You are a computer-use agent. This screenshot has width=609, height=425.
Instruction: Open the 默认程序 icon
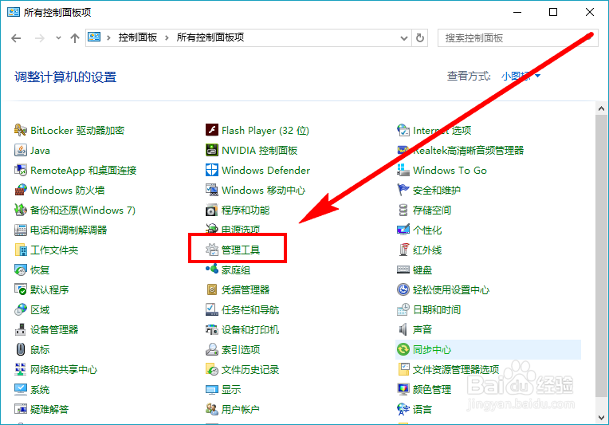20,289
